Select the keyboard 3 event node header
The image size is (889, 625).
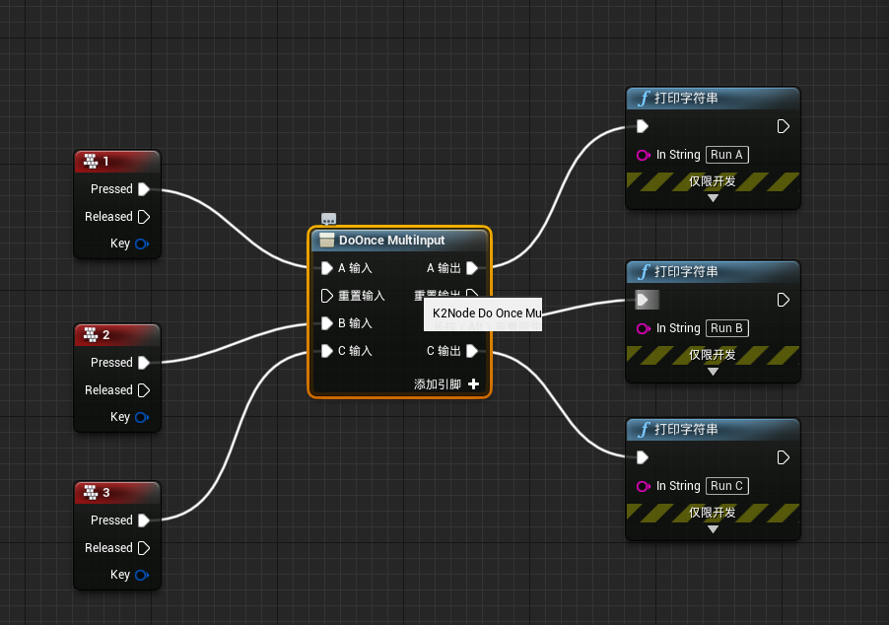(117, 493)
